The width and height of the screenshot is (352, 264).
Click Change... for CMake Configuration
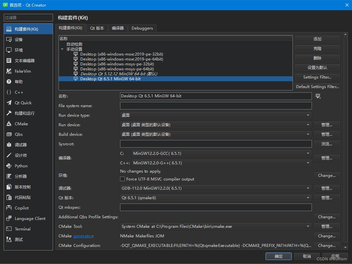(x=327, y=245)
